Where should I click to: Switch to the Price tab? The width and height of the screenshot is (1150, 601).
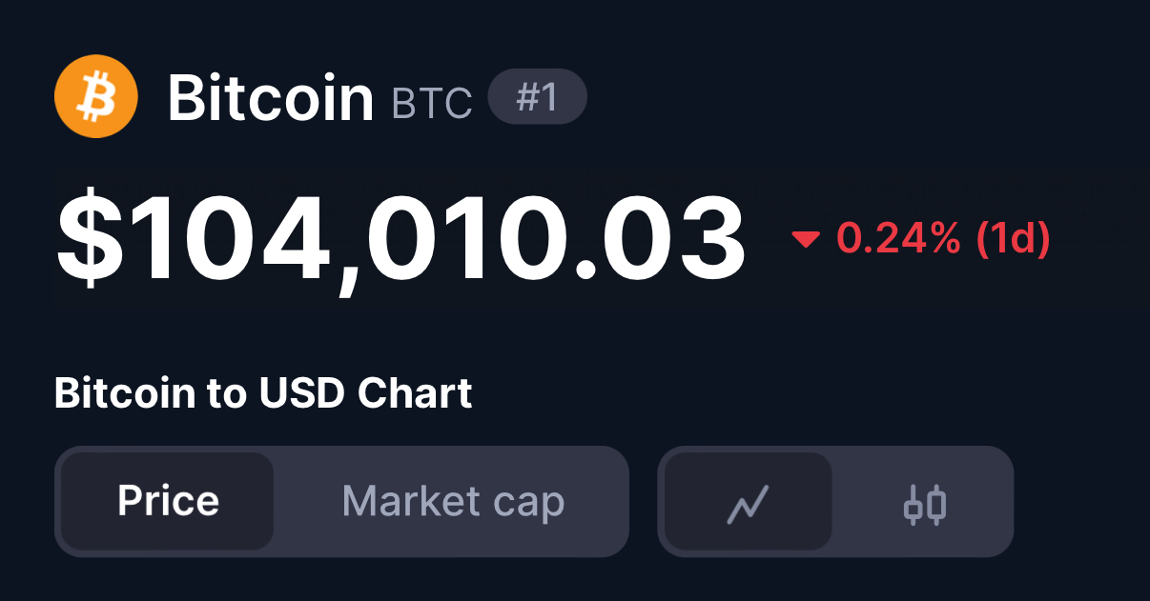coord(168,501)
